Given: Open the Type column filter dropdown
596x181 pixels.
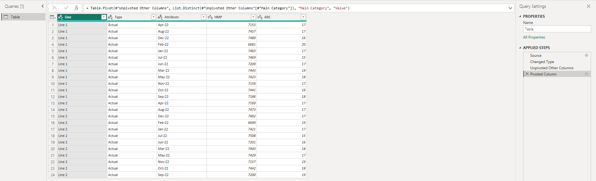Looking at the screenshot, I should click(x=154, y=17).
